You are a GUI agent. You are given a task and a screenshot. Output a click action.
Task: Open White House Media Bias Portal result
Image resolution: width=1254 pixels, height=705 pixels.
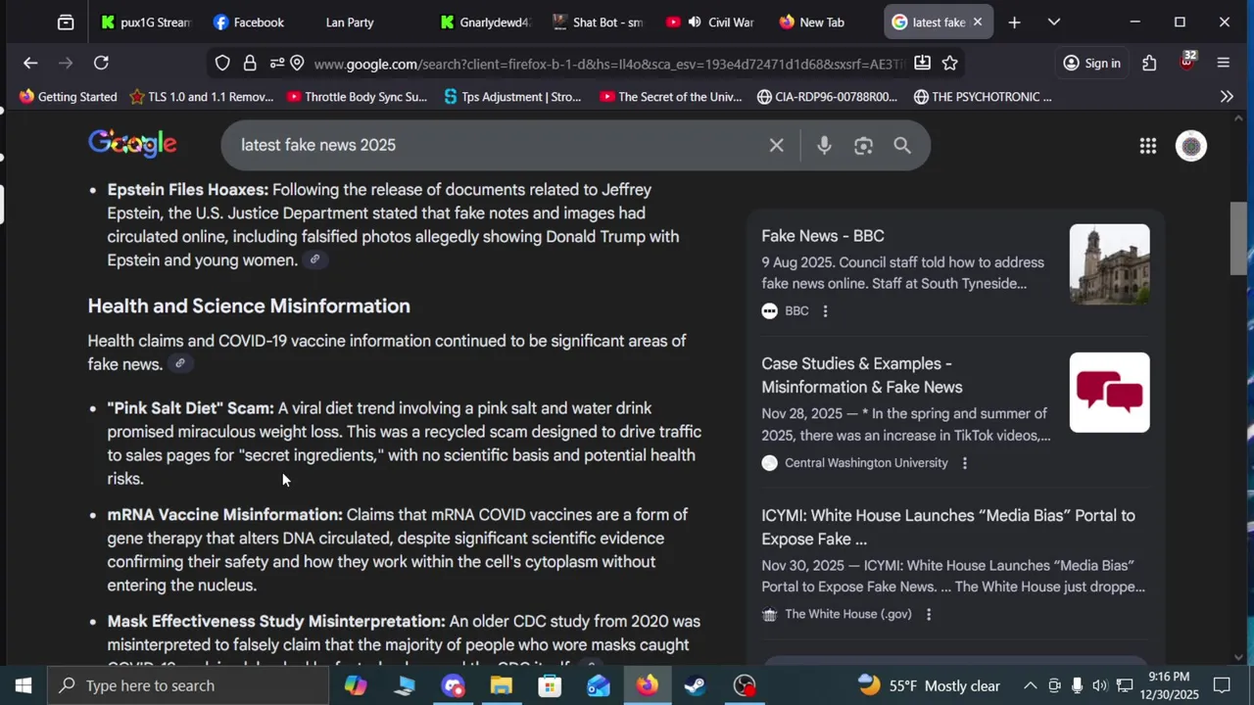(x=948, y=527)
